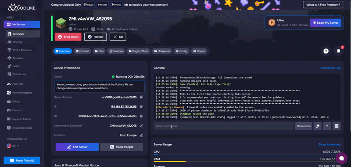Focus the Enter a command field
The height and width of the screenshot is (167, 351).
pos(224,126)
